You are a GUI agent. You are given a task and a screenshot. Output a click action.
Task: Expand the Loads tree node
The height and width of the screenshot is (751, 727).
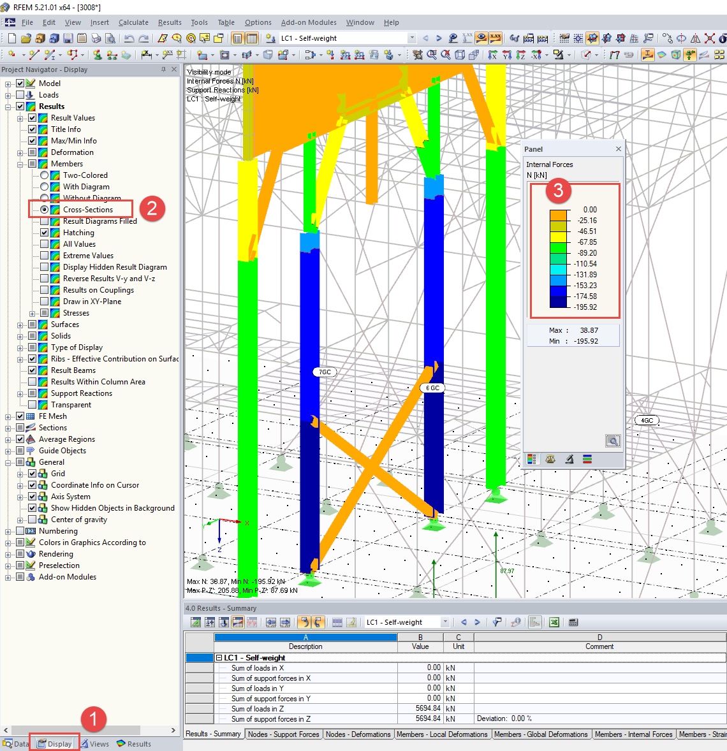[8, 95]
